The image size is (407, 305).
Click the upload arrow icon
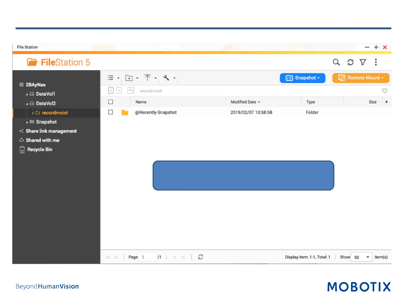[x=147, y=78]
